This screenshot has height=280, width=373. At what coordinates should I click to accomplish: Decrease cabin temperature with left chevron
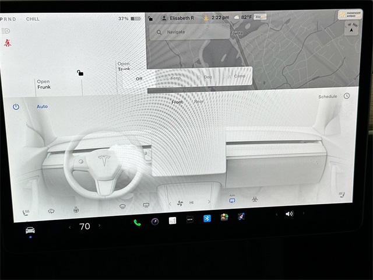click(70, 228)
